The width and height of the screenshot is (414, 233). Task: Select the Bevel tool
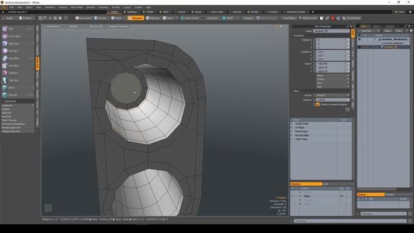point(17,88)
